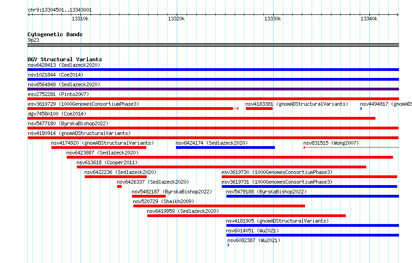Viewport: 412px width, 263px height.
Task: Open nsv6422236 (Sedlazeck2020) label
Action: click(120, 172)
